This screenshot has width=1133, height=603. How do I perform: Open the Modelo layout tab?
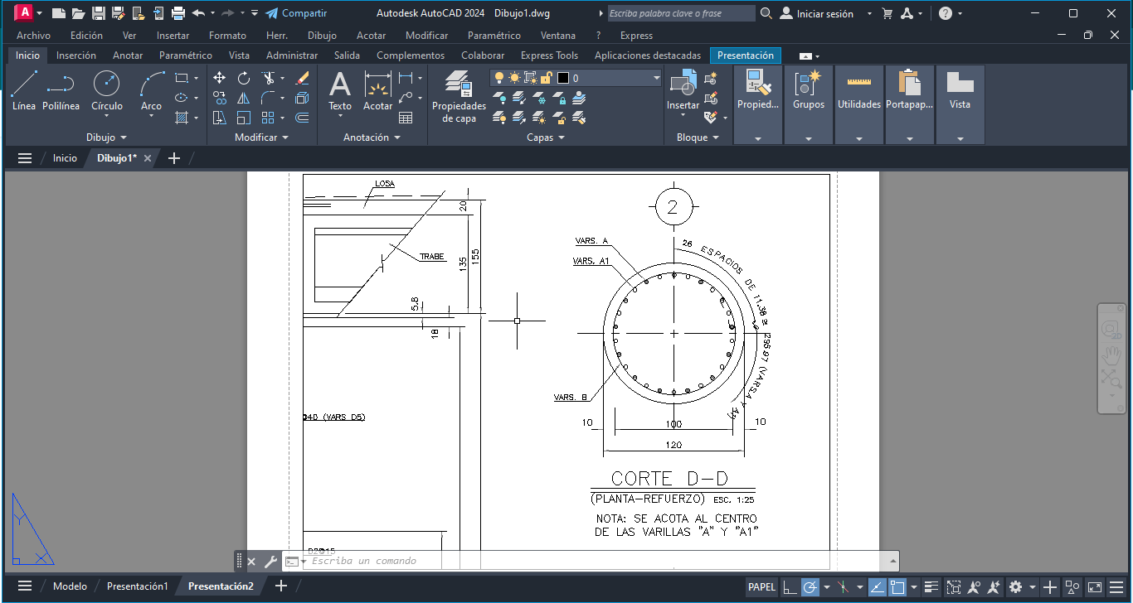(70, 586)
